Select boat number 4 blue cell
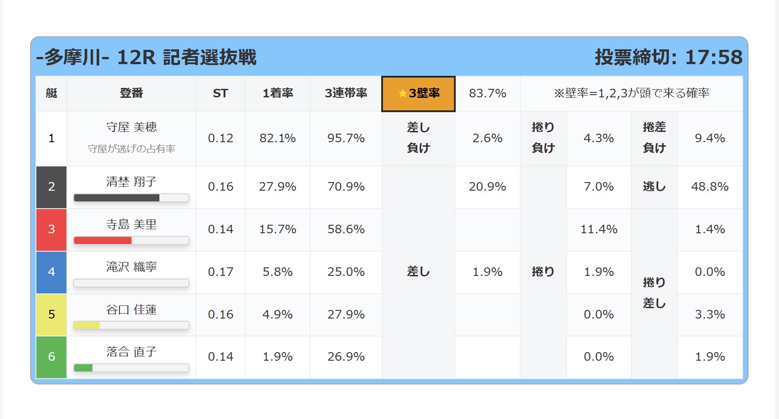The height and width of the screenshot is (419, 779). coord(52,272)
